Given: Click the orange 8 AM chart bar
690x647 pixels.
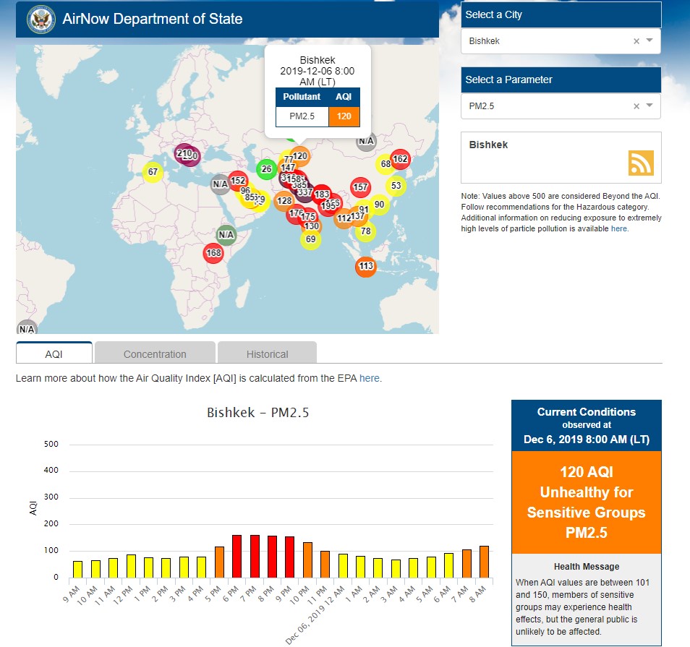Looking at the screenshot, I should [x=485, y=562].
